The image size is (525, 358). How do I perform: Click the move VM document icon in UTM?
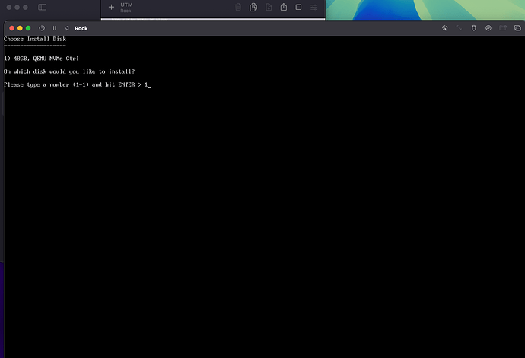[x=269, y=7]
